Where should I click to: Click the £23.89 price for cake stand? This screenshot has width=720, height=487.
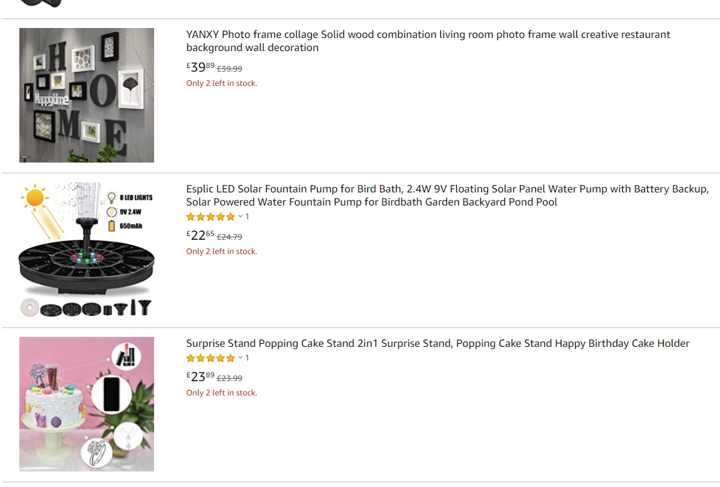pos(200,377)
